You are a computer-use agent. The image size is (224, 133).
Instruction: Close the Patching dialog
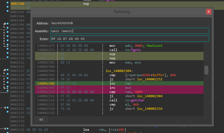tap(208, 11)
